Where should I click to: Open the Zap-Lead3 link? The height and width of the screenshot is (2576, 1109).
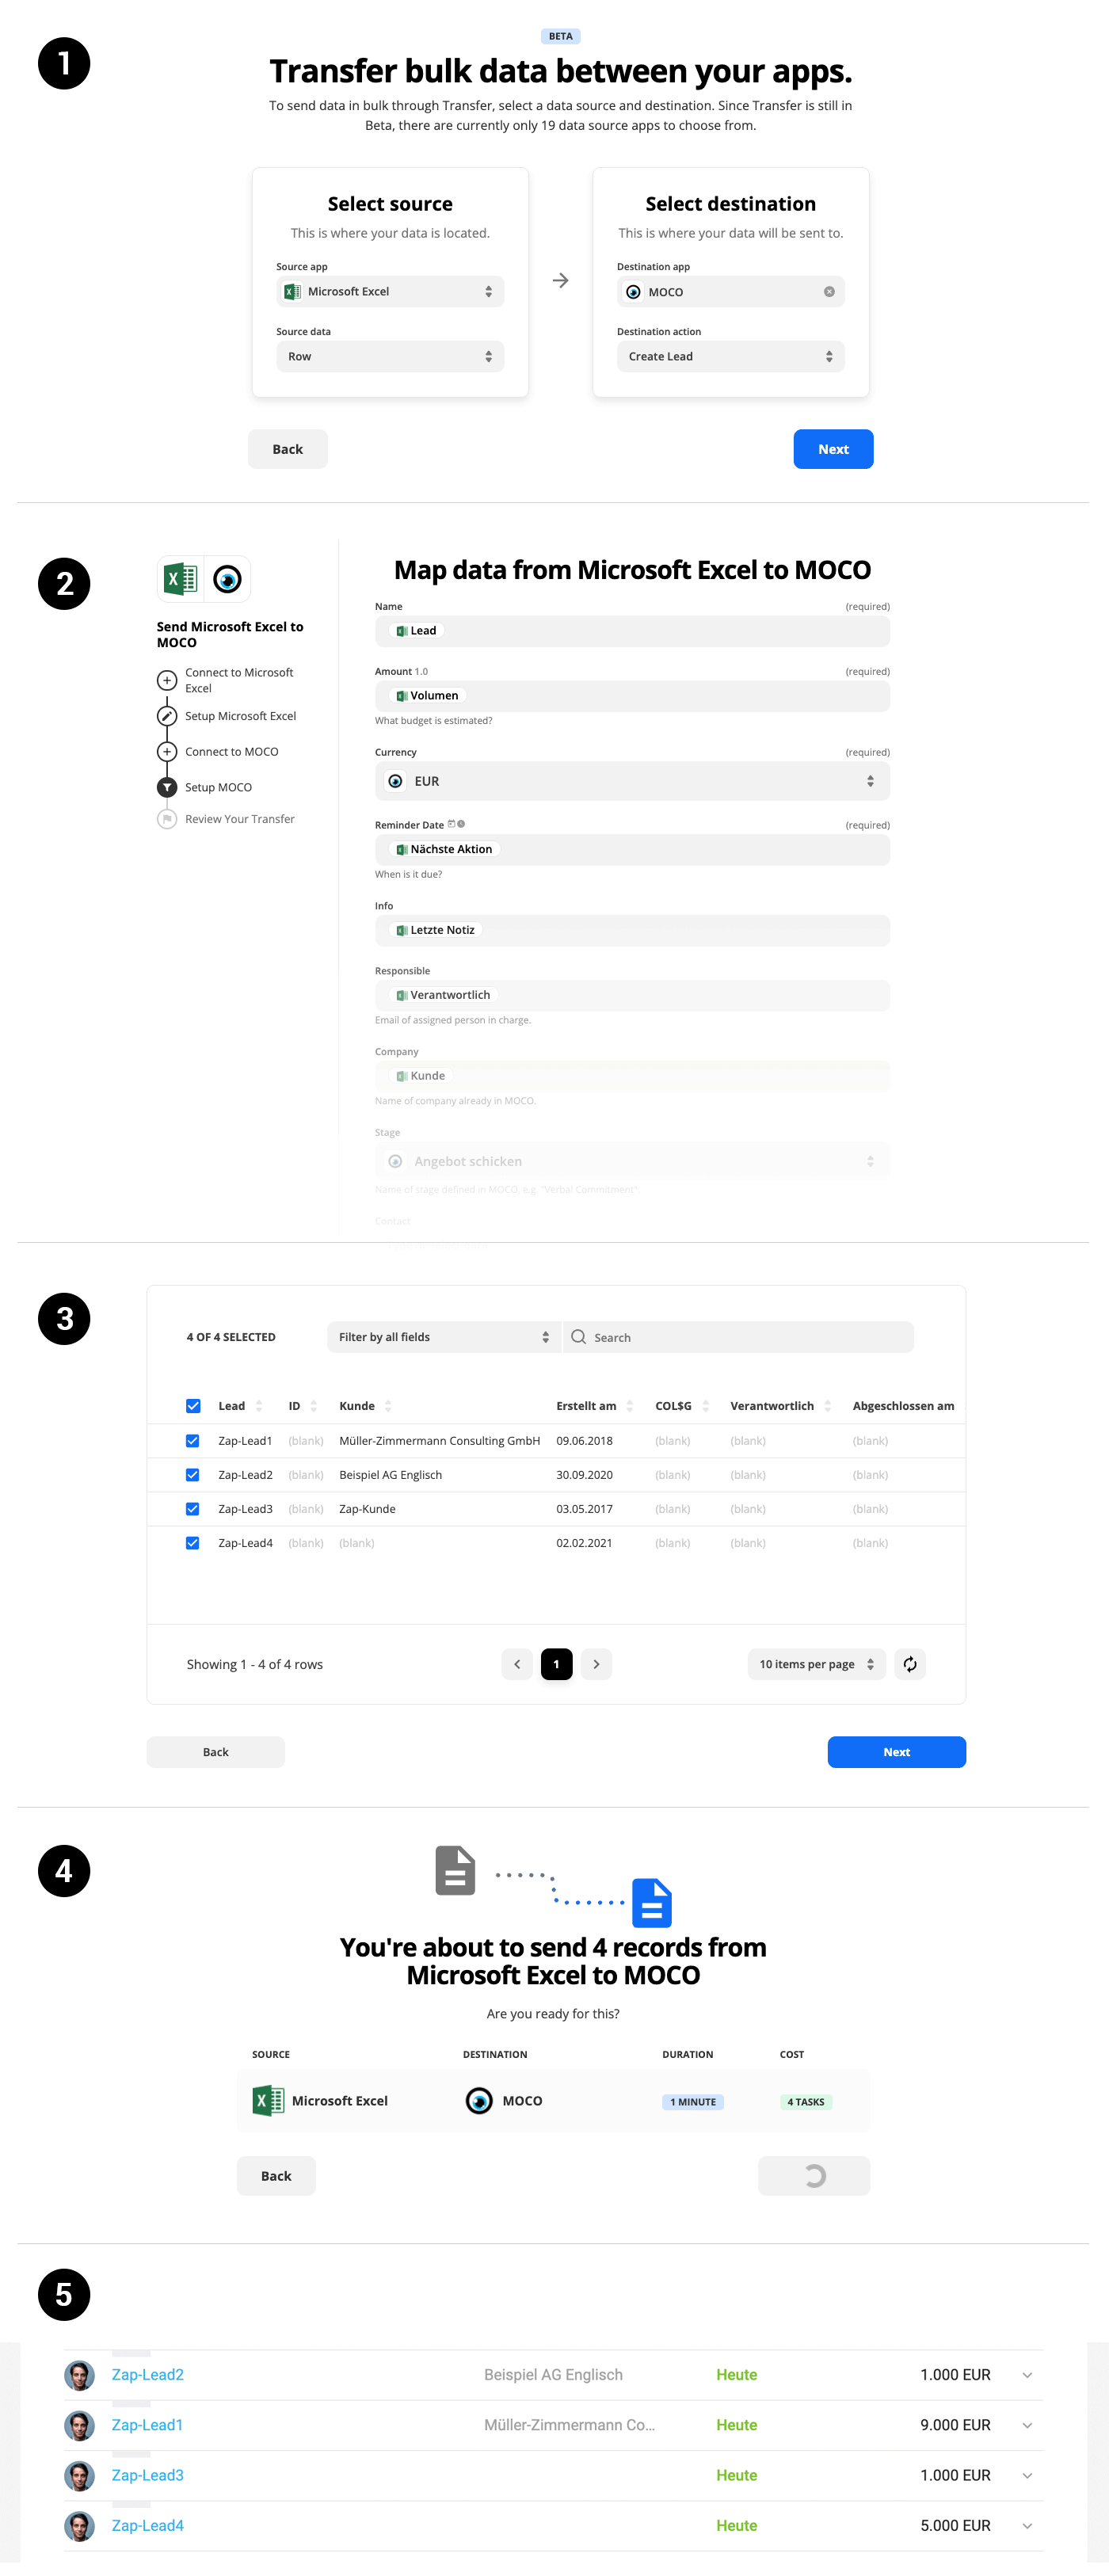[x=148, y=2475]
